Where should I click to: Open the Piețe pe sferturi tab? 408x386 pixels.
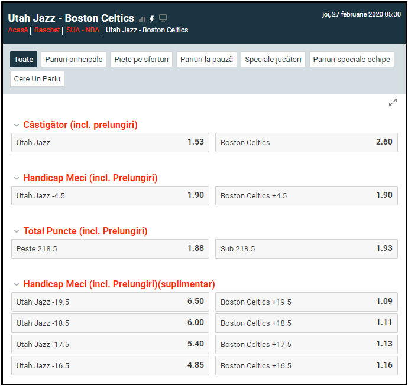click(141, 60)
